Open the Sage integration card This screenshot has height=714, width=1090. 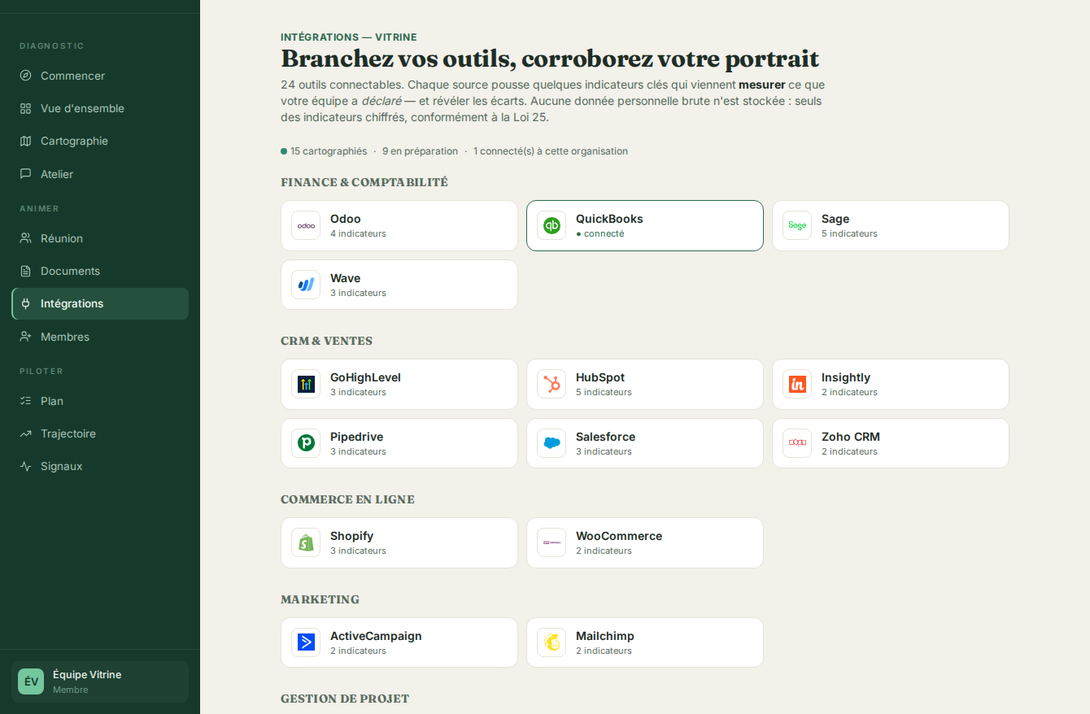pos(891,225)
